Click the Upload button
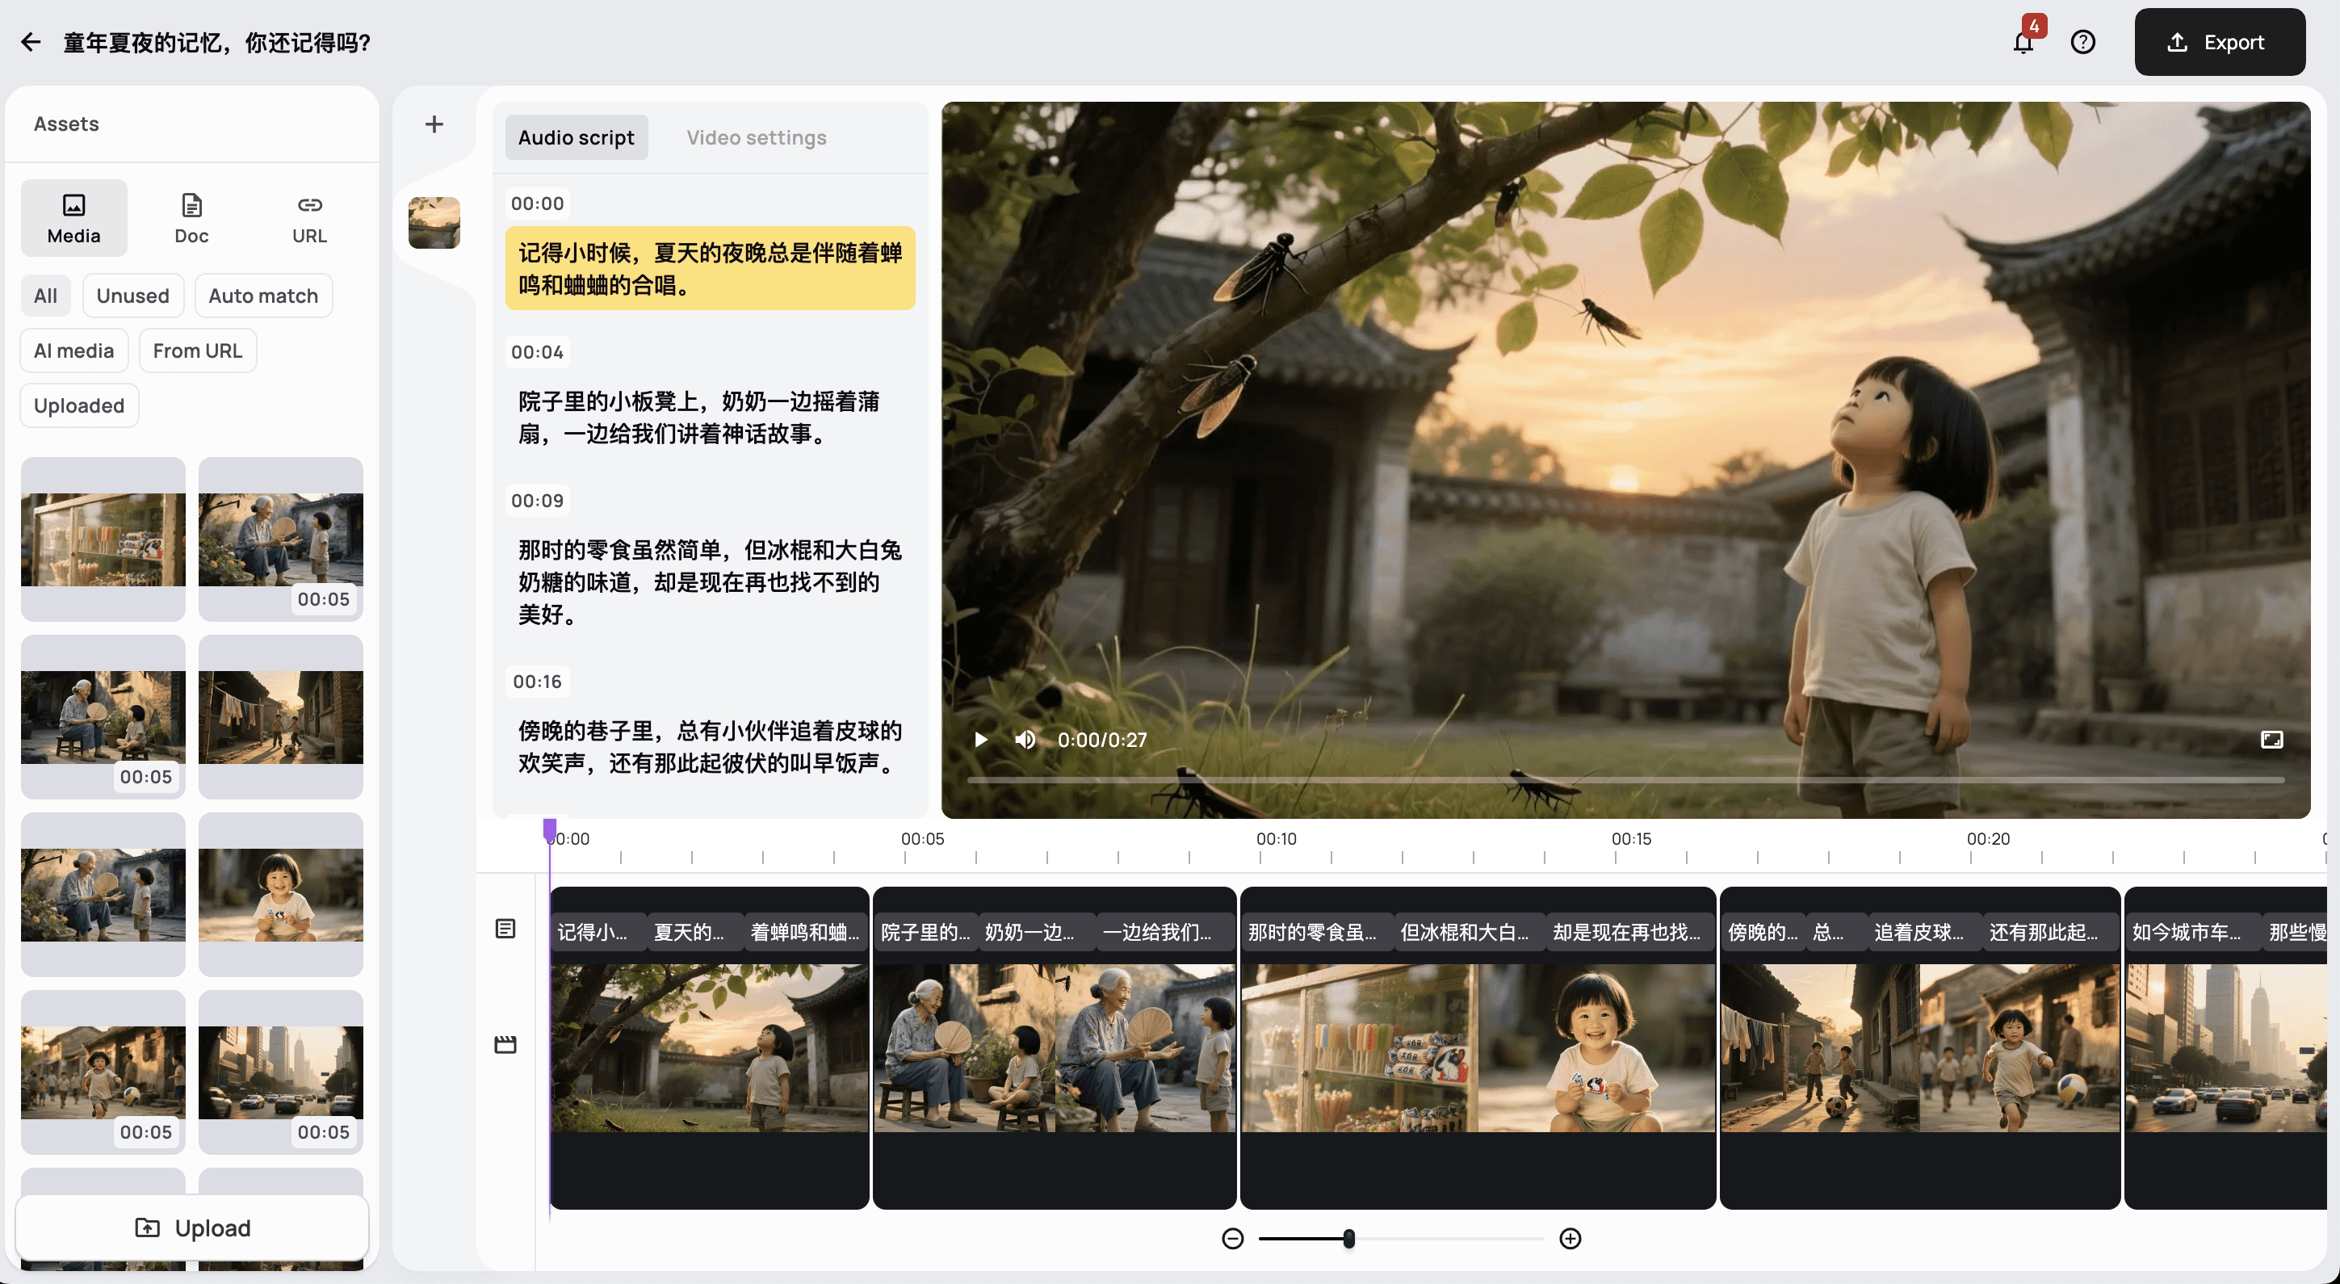This screenshot has width=2340, height=1284. (191, 1227)
